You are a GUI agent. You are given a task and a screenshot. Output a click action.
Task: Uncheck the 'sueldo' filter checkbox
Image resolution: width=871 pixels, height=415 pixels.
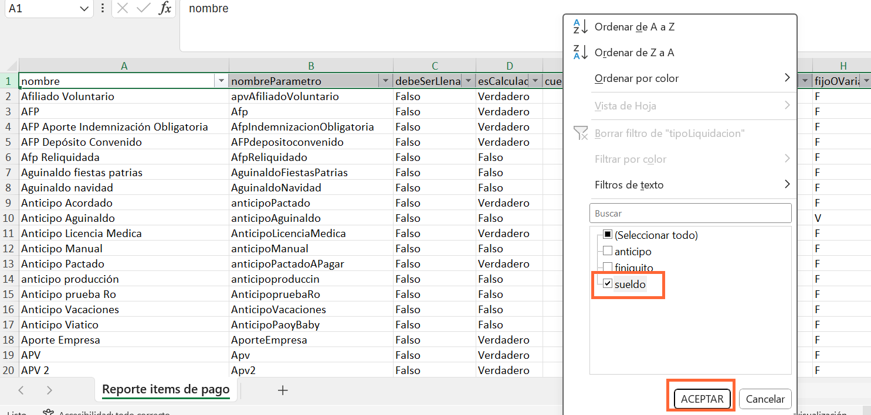pos(608,284)
